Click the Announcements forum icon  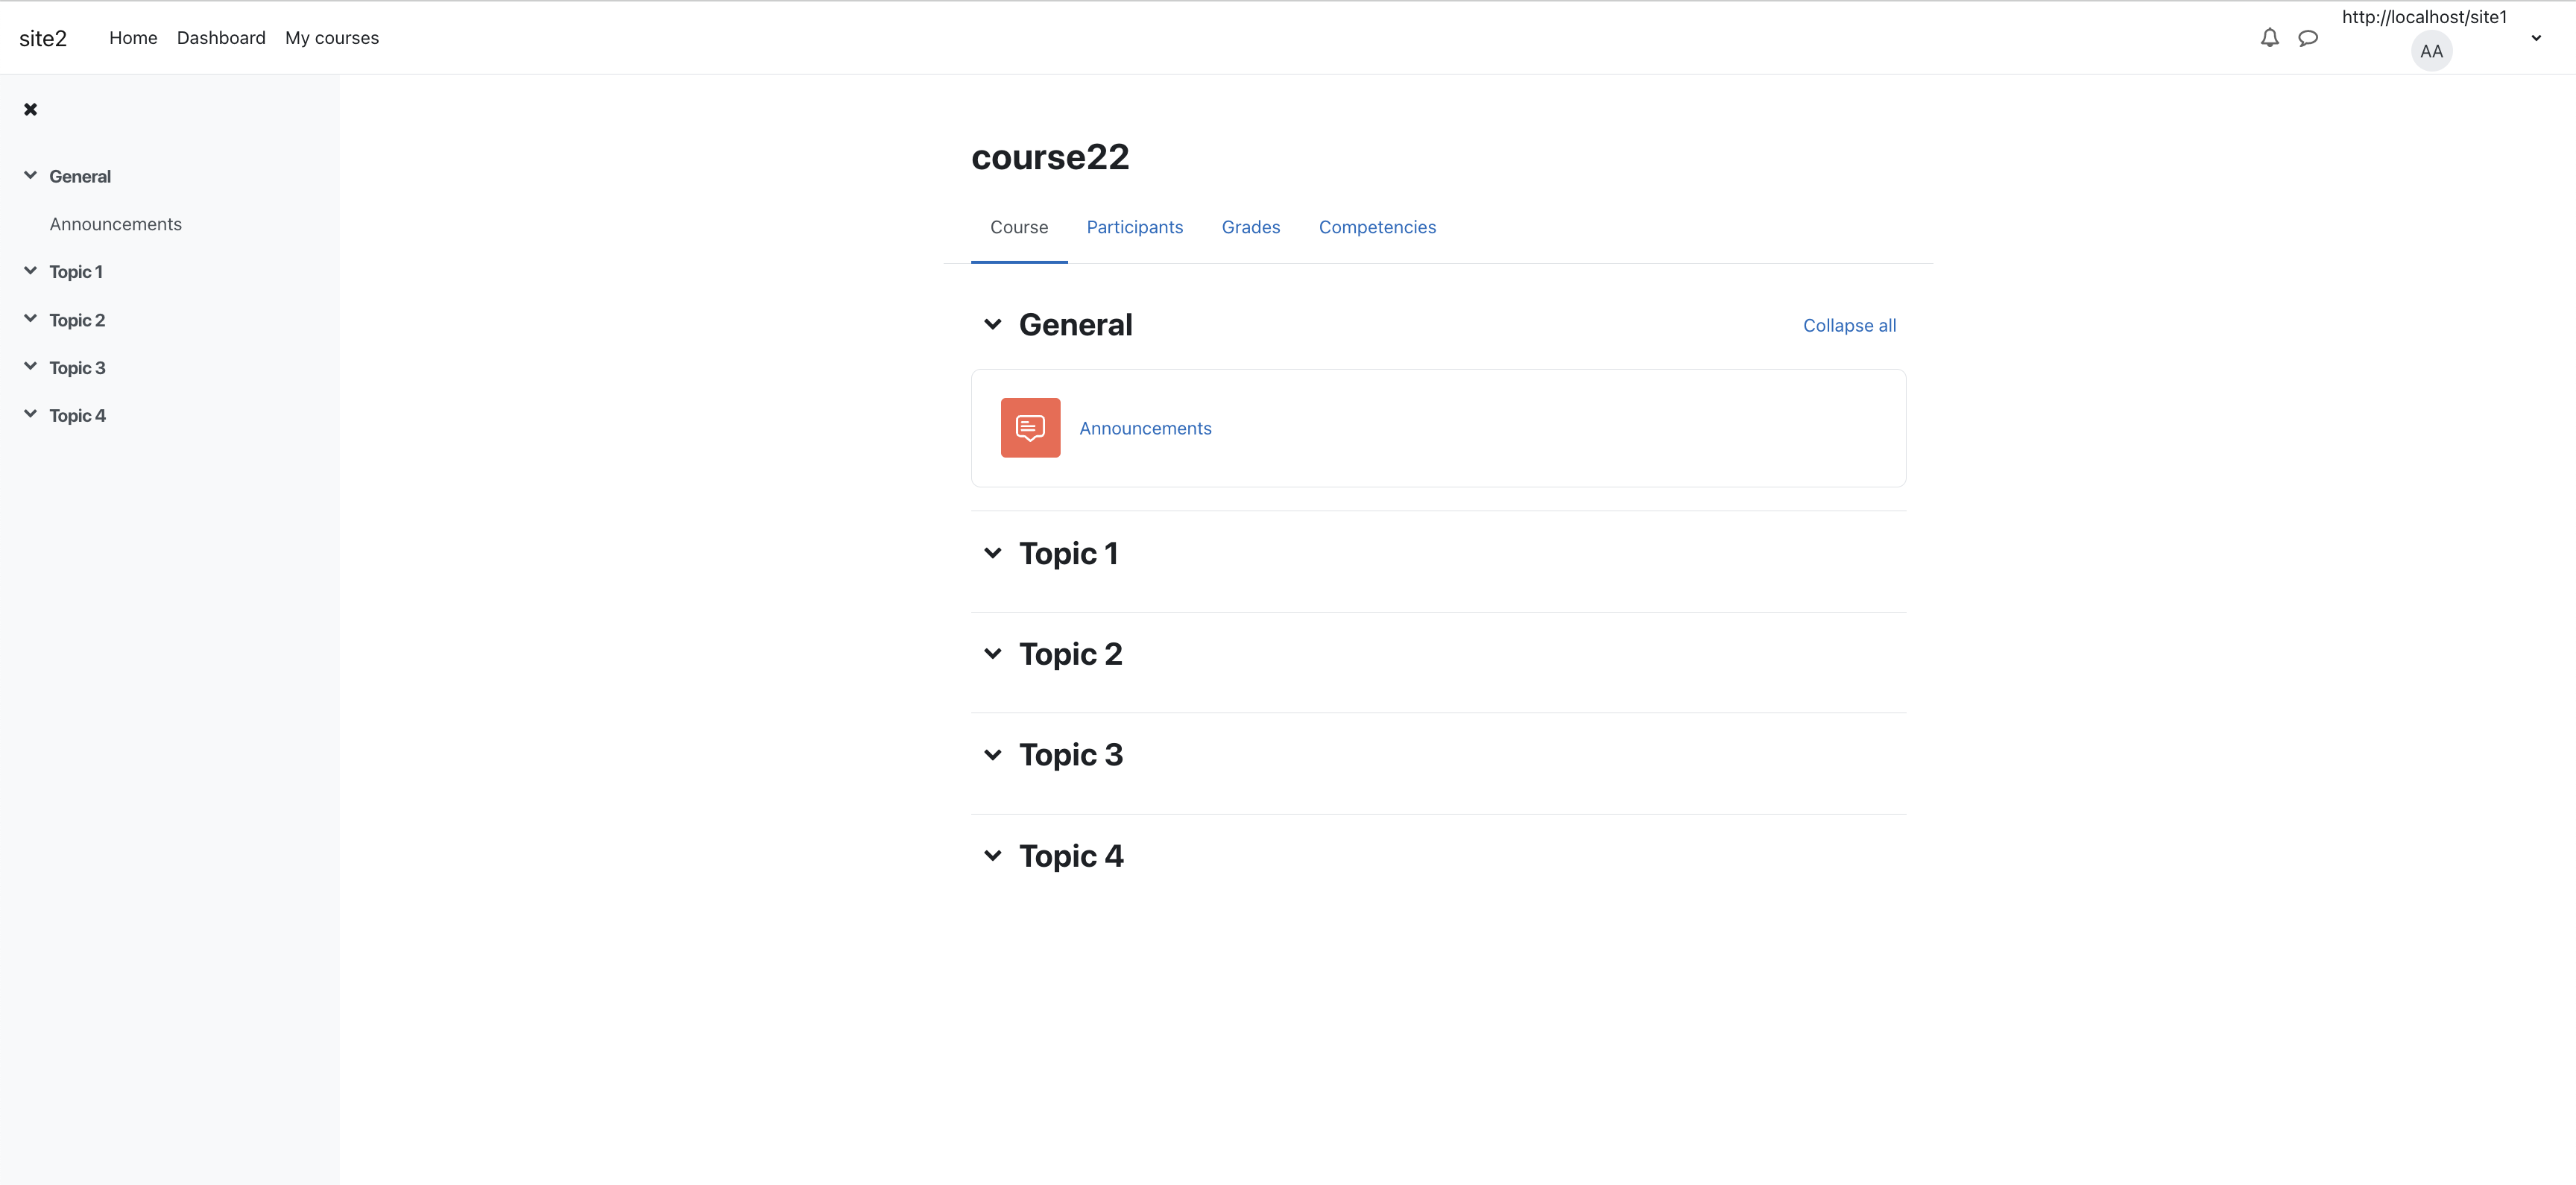(x=1030, y=428)
